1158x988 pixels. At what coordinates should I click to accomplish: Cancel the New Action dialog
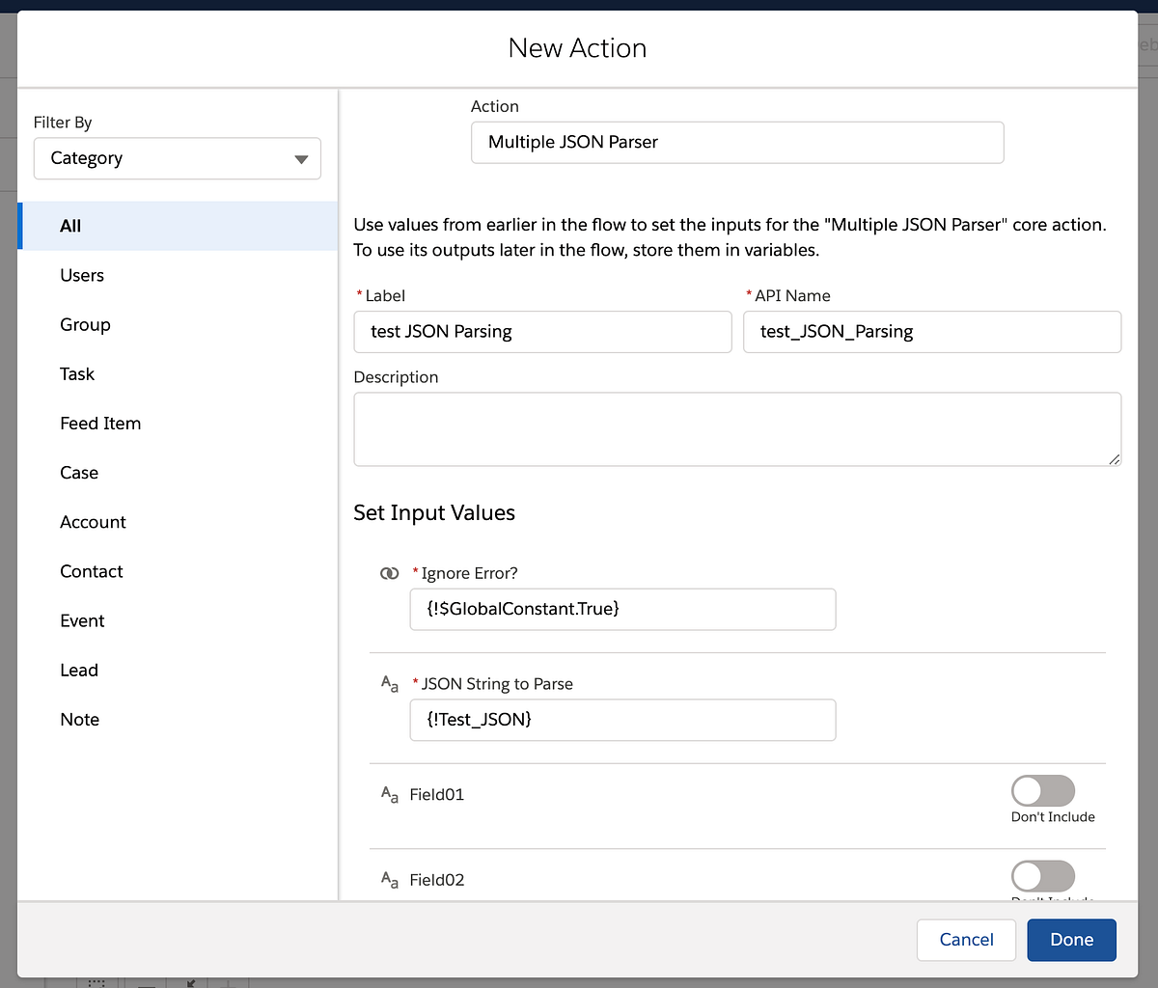(966, 940)
